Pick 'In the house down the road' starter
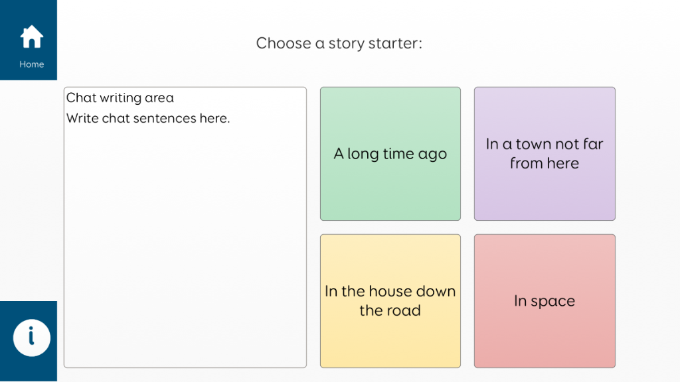The width and height of the screenshot is (680, 382). (390, 300)
